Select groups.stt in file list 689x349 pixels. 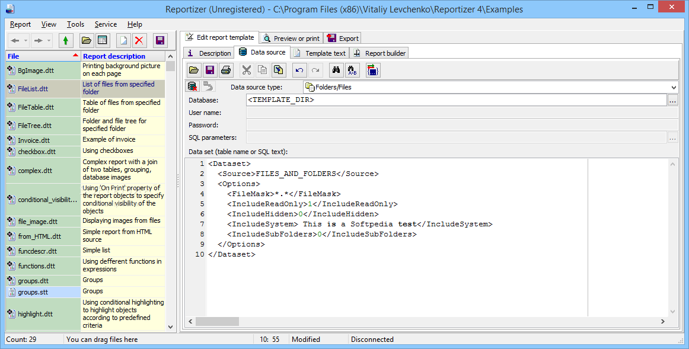(43, 292)
